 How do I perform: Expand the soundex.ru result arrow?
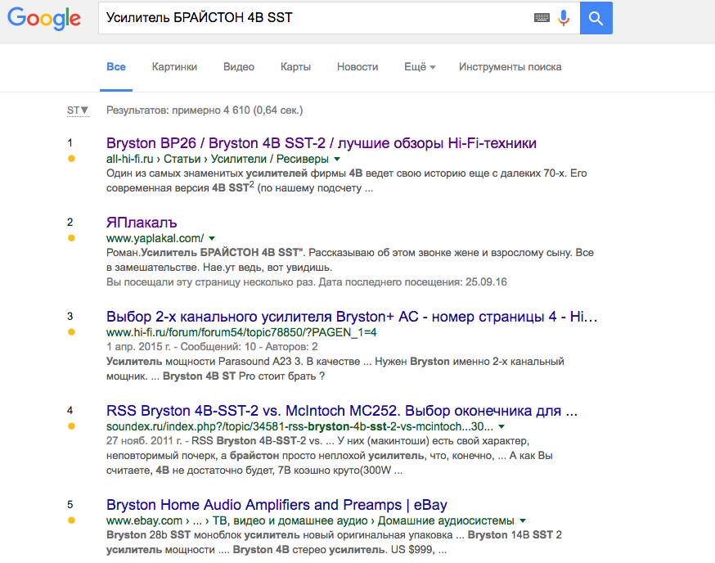tap(501, 426)
